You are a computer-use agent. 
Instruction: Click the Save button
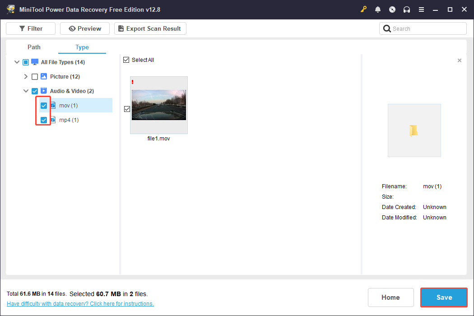coord(443,297)
